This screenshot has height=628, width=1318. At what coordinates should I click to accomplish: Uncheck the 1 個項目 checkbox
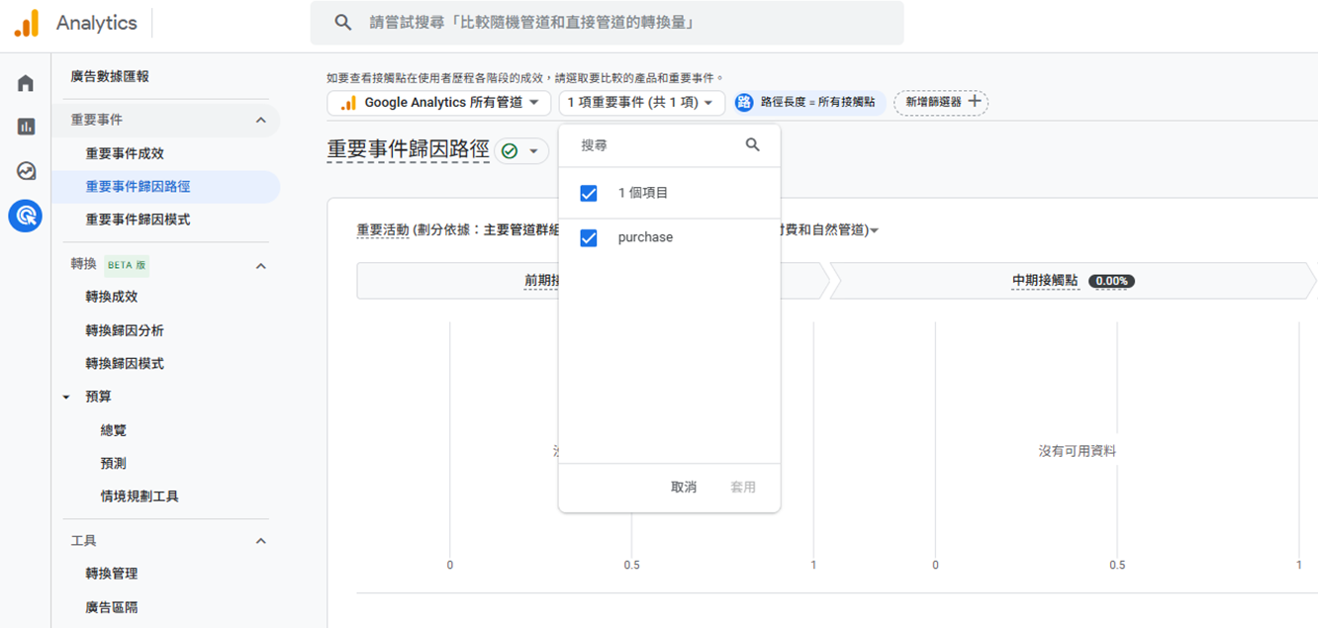[x=589, y=194]
